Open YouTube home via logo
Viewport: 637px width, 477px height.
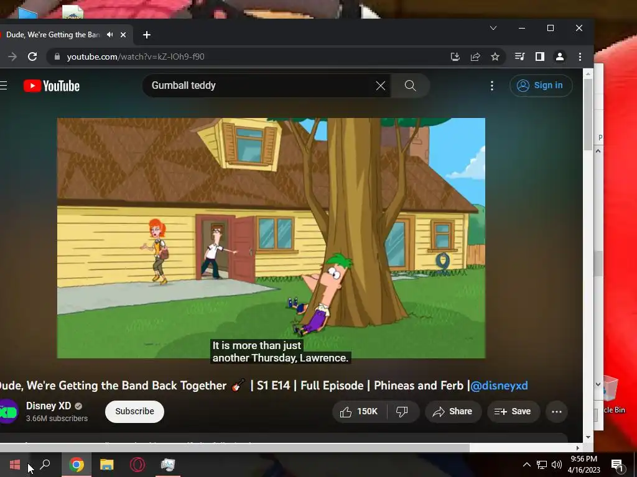pyautogui.click(x=52, y=86)
